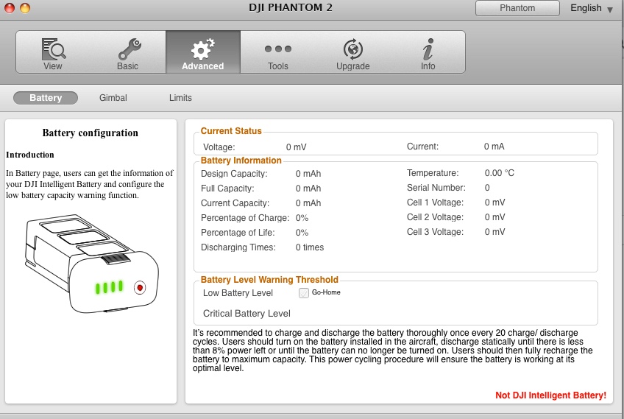The width and height of the screenshot is (624, 419).
Task: Click the 'DJI PHANTOM 2' window title
Action: (x=291, y=7)
